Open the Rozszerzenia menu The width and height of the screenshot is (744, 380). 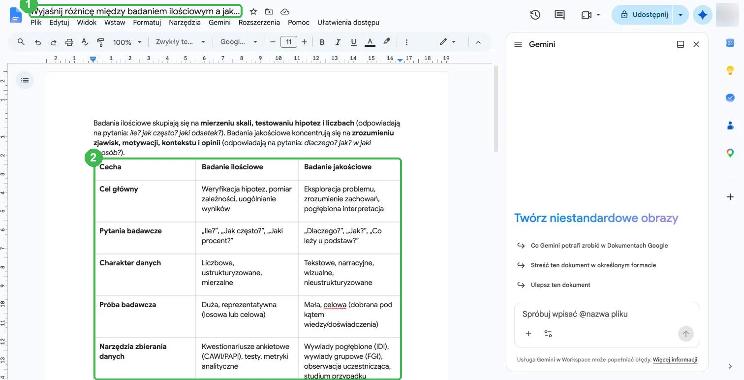pyautogui.click(x=259, y=22)
